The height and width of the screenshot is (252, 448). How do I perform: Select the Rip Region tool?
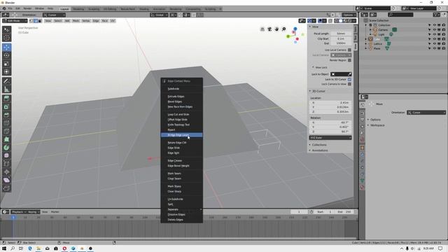[6, 188]
